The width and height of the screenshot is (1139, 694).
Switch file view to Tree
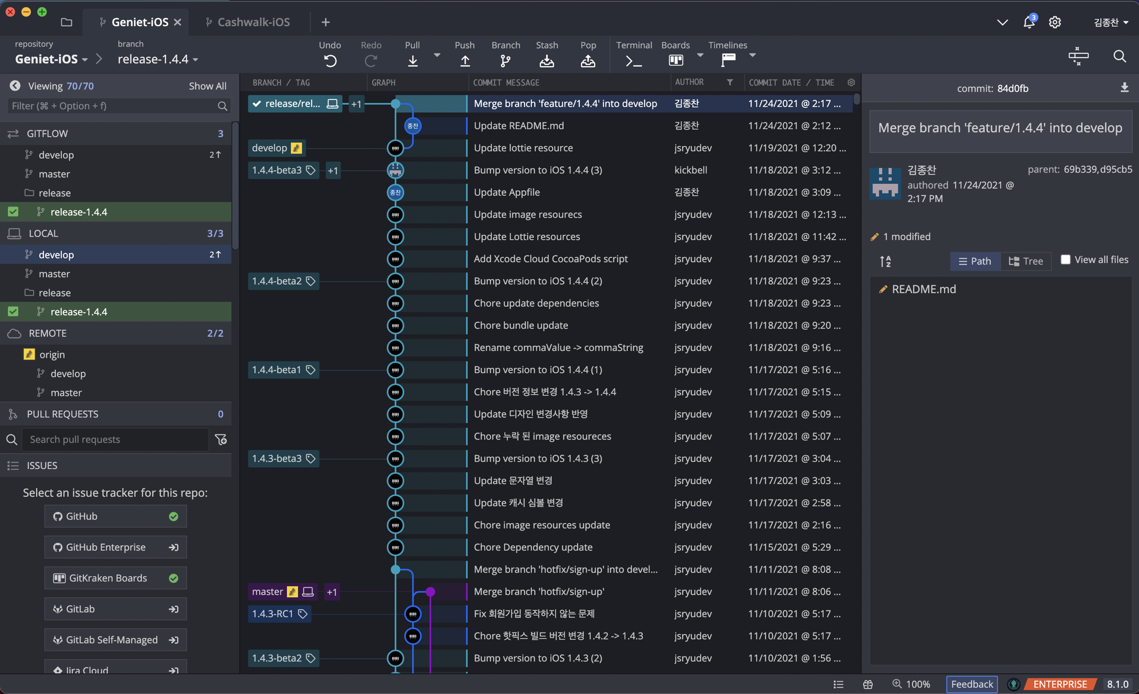tap(1026, 261)
